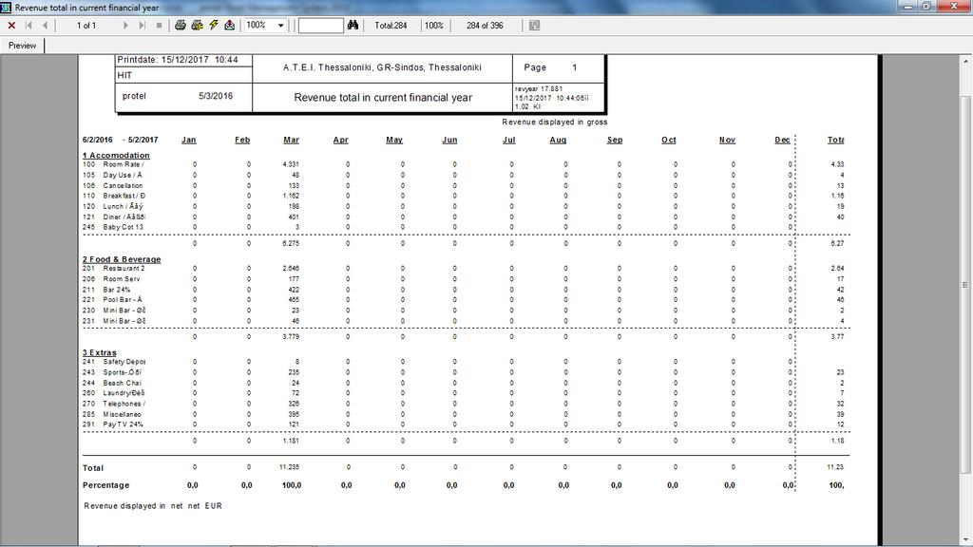Click the vertical scrollbar thumb
The width and height of the screenshot is (973, 547).
click(965, 285)
